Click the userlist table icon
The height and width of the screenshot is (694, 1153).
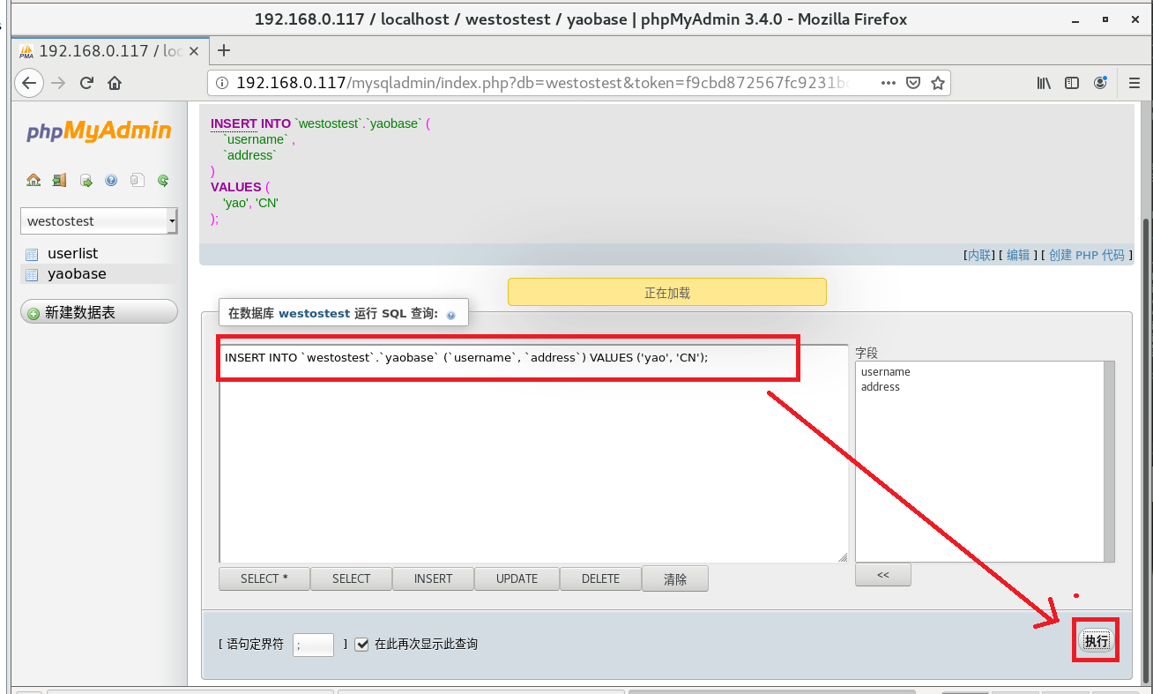pos(32,254)
